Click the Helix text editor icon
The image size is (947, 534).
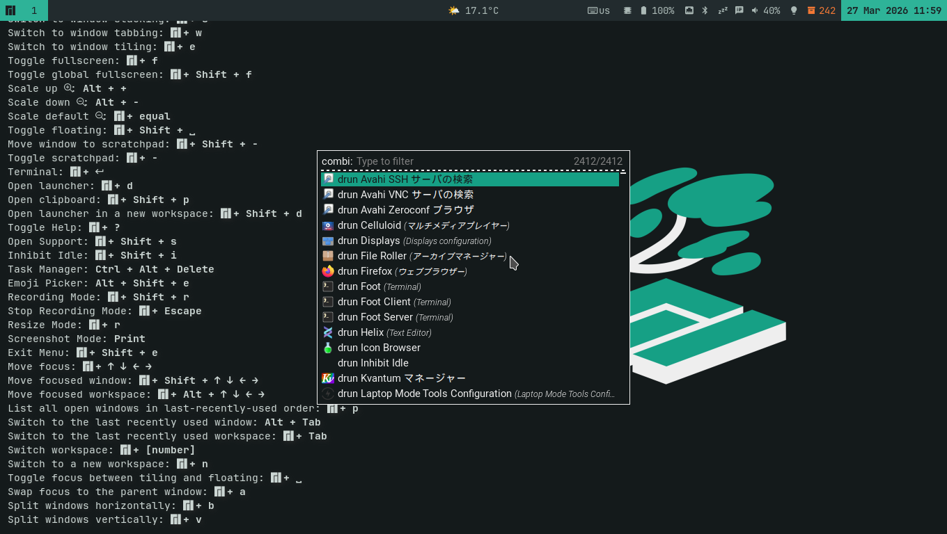(328, 332)
